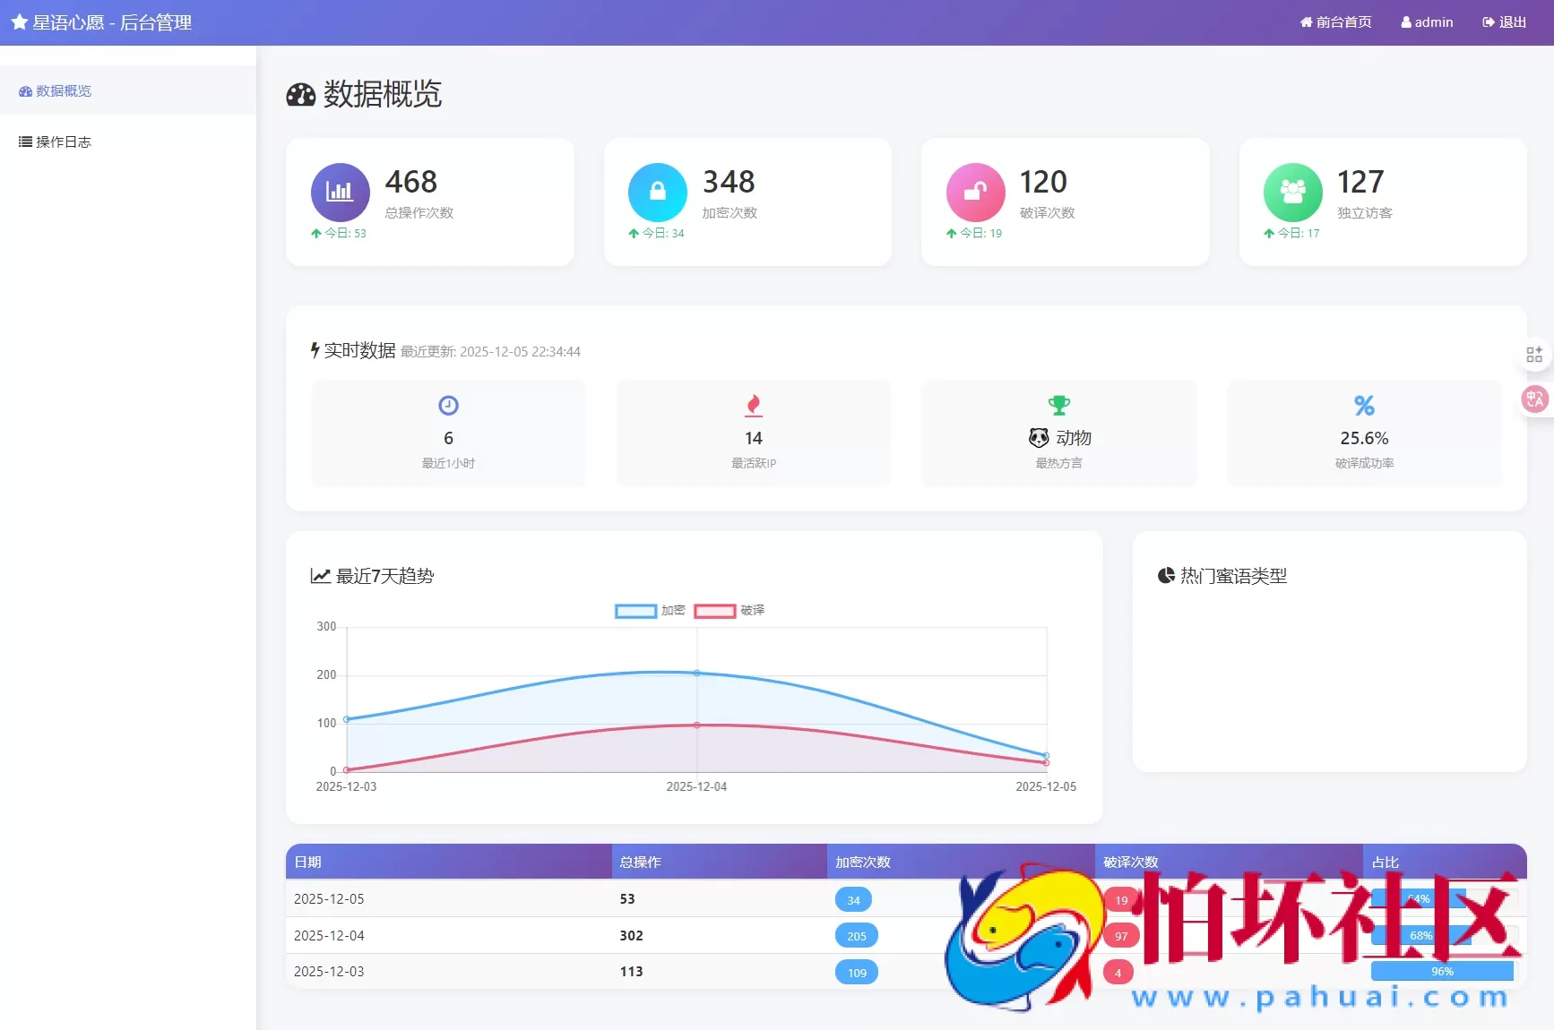Click the admin account link

coord(1427,21)
